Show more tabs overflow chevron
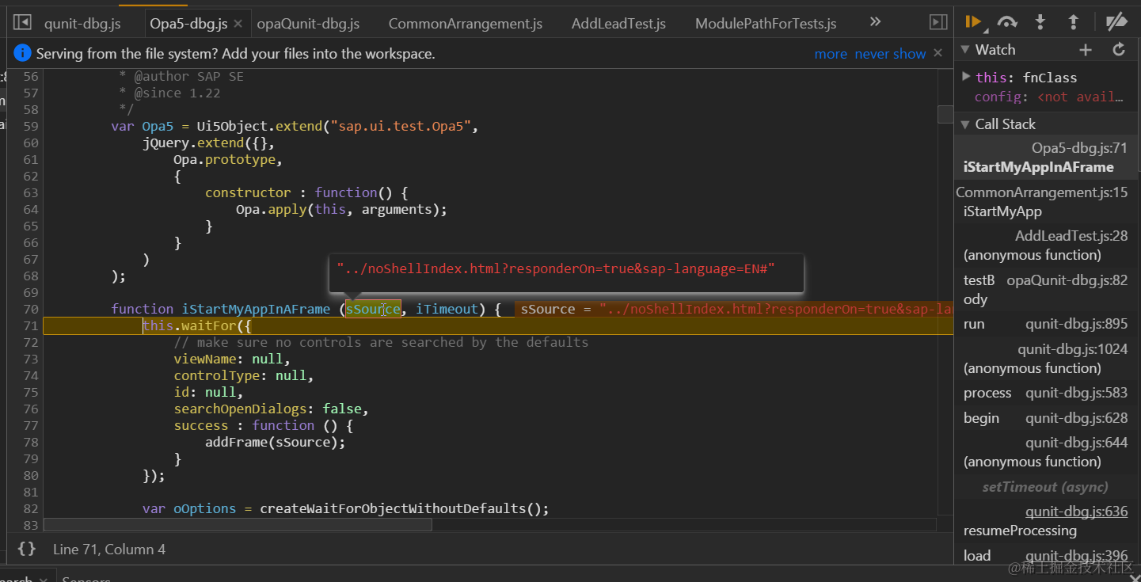Screen dimensions: 1141x582 click(x=875, y=22)
